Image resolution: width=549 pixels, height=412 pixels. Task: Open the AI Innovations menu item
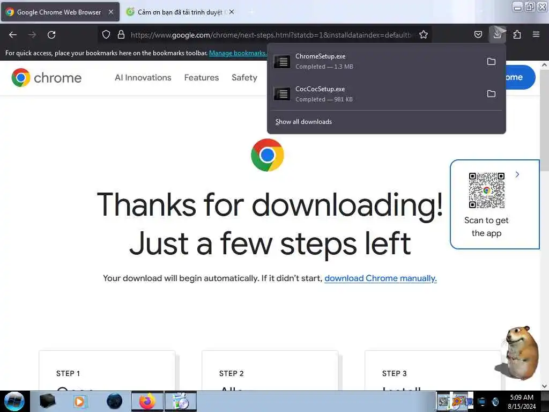click(143, 77)
